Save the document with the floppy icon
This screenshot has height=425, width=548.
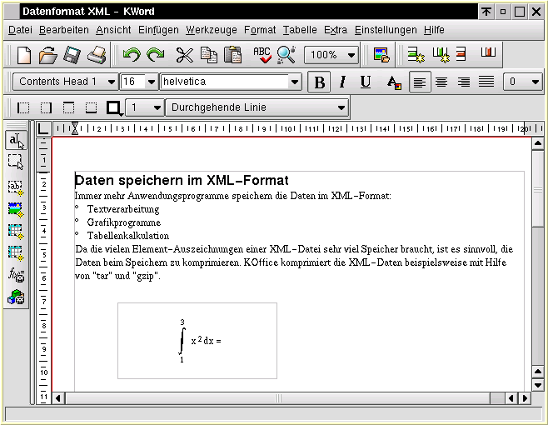[72, 56]
